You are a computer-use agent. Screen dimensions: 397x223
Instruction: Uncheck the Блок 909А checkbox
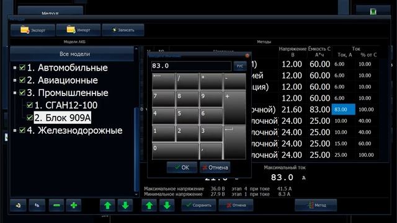pos(30,118)
